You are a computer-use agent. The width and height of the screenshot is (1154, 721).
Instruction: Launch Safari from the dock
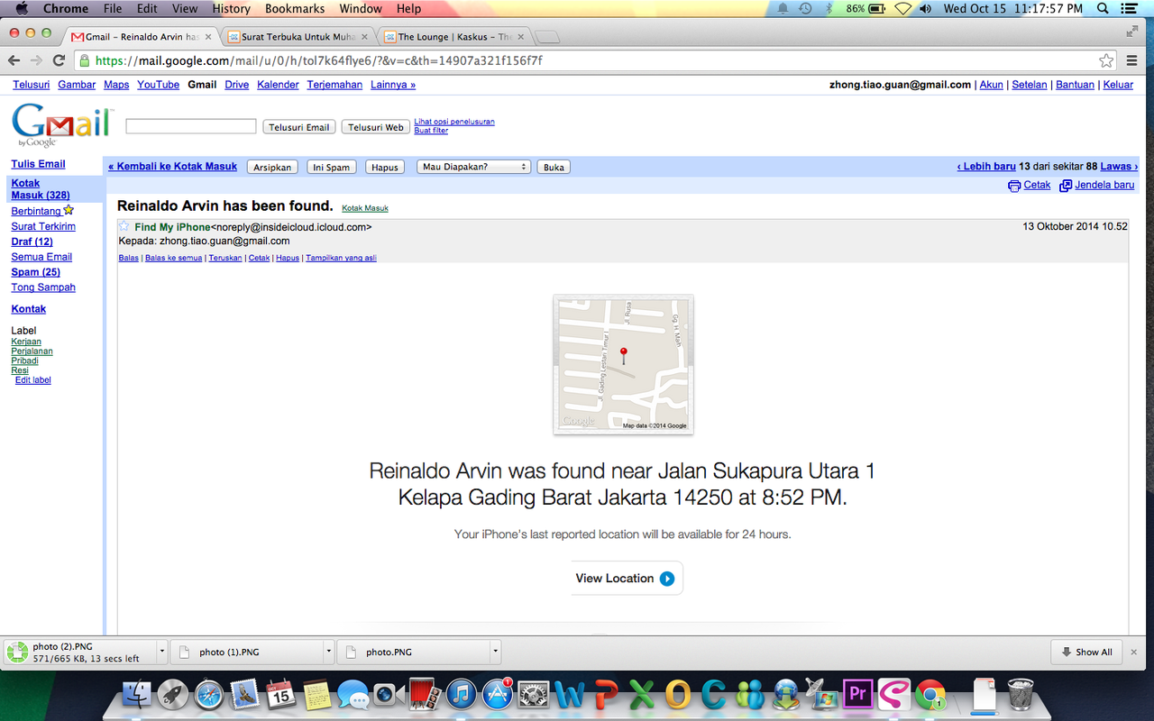[209, 695]
